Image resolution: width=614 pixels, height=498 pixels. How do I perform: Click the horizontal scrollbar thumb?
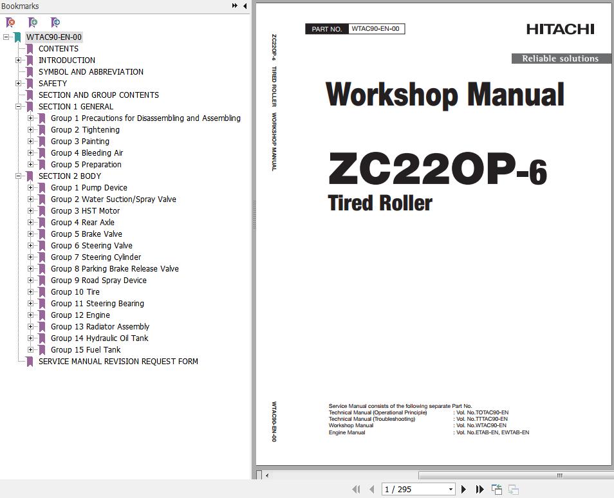click(x=515, y=475)
